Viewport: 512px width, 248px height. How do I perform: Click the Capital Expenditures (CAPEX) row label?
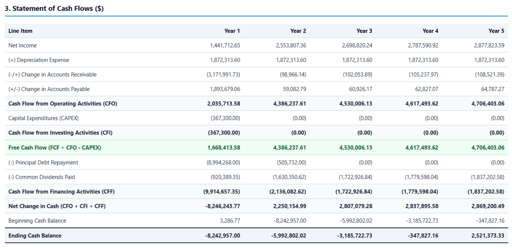44,118
